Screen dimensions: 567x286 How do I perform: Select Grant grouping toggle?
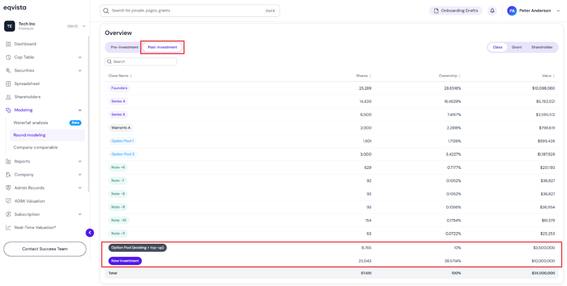coord(516,47)
